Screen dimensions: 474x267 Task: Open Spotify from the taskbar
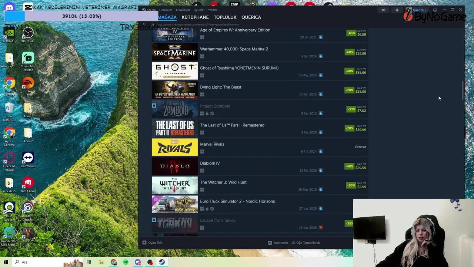tap(126, 262)
